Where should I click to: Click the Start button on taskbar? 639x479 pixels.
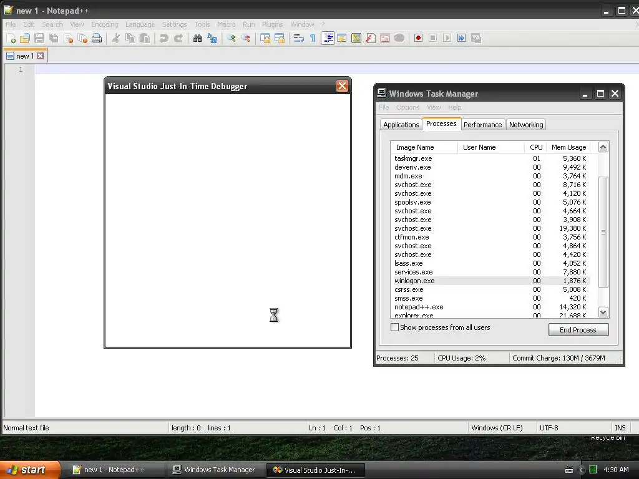[x=31, y=470]
